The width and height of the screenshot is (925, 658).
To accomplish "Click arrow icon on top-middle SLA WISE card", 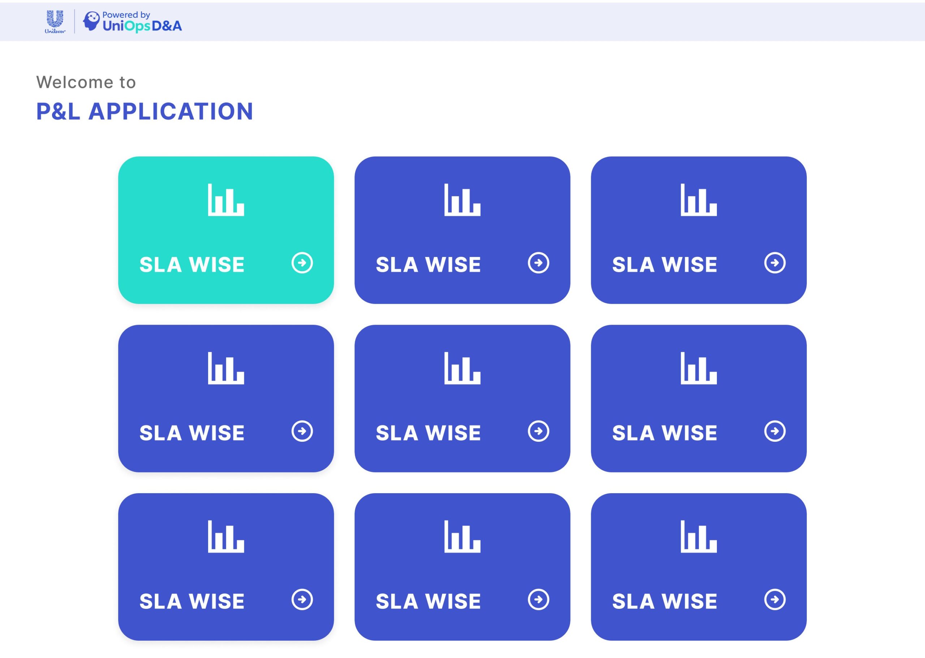I will point(538,263).
